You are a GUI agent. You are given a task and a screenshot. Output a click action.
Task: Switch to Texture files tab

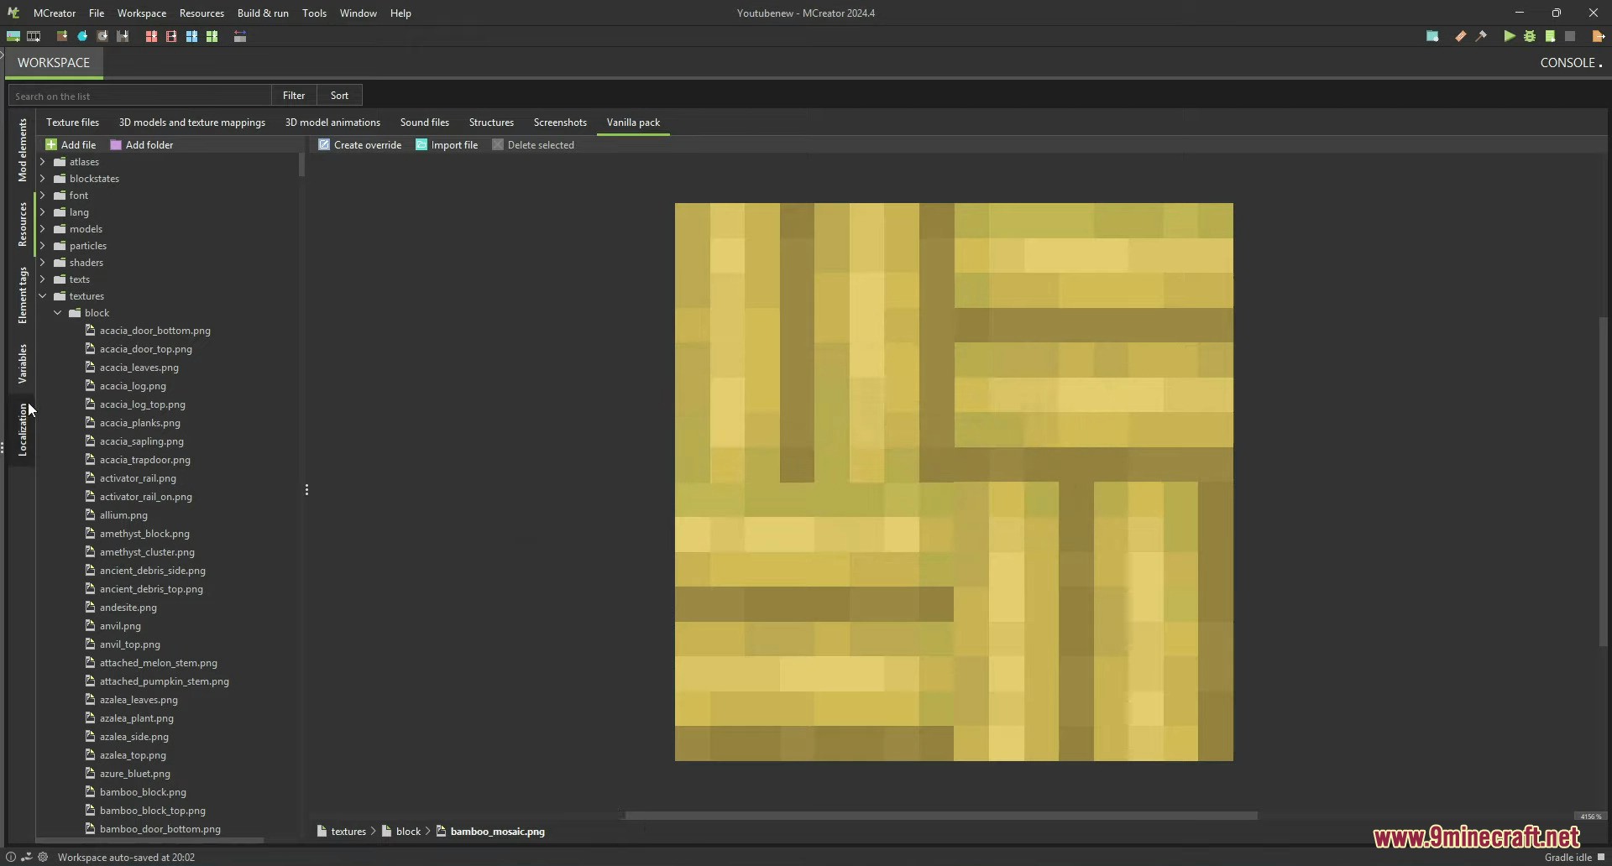[x=72, y=122]
